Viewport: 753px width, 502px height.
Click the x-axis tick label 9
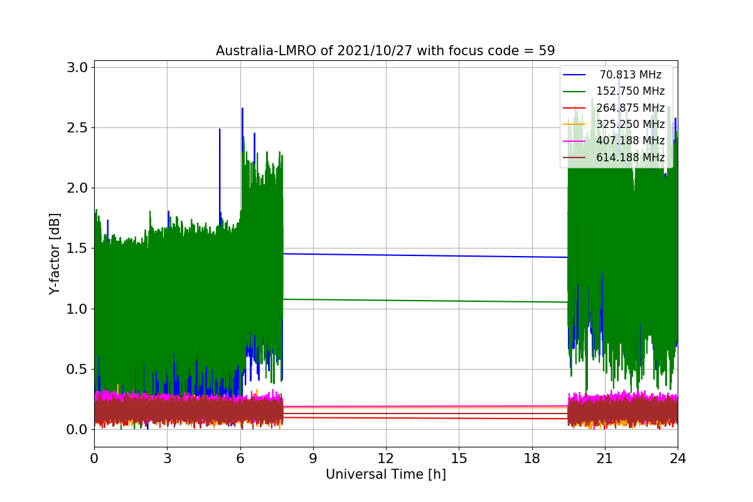(x=313, y=458)
